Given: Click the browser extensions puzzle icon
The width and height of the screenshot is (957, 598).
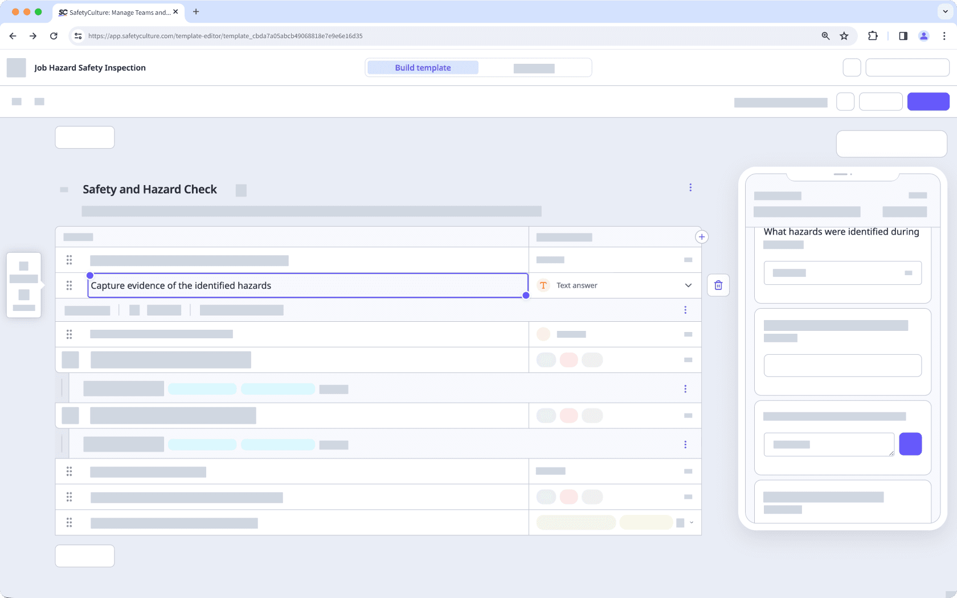Looking at the screenshot, I should 873,35.
